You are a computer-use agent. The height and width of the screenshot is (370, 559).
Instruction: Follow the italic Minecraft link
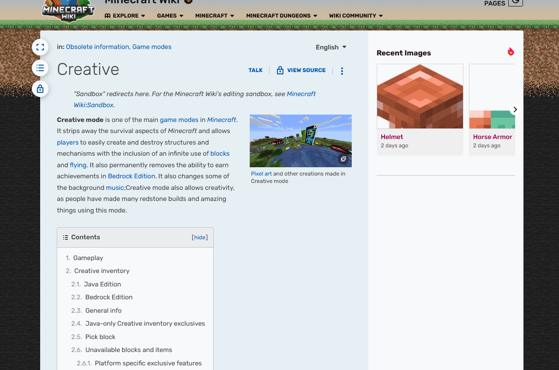[x=222, y=120]
